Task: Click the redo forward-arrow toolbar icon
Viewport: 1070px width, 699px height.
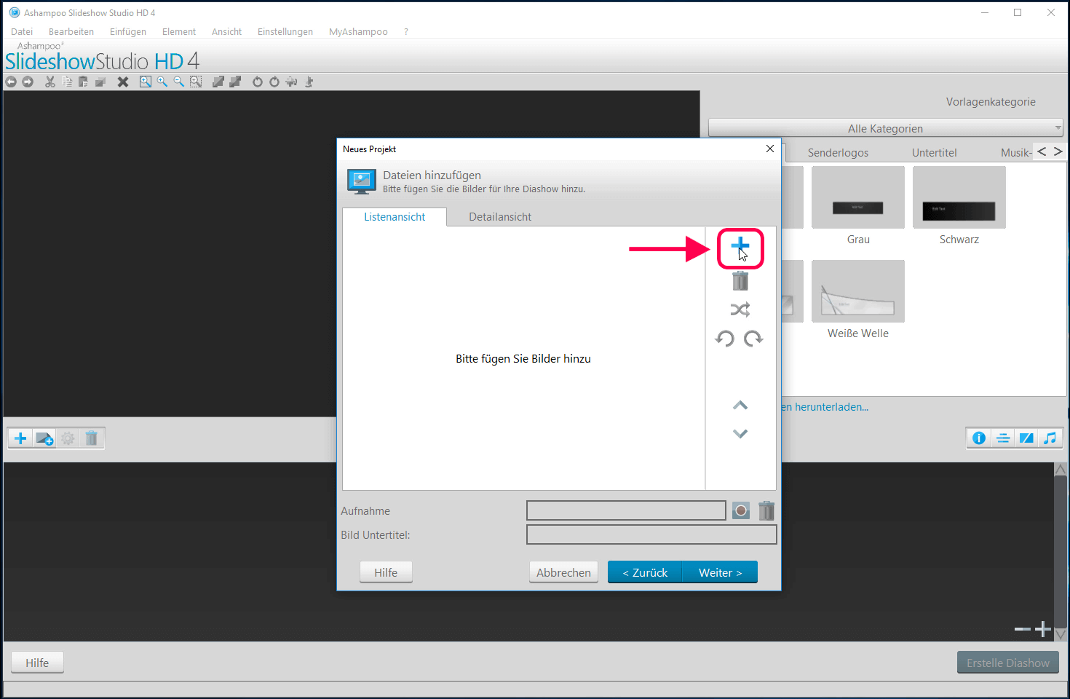Action: point(28,82)
